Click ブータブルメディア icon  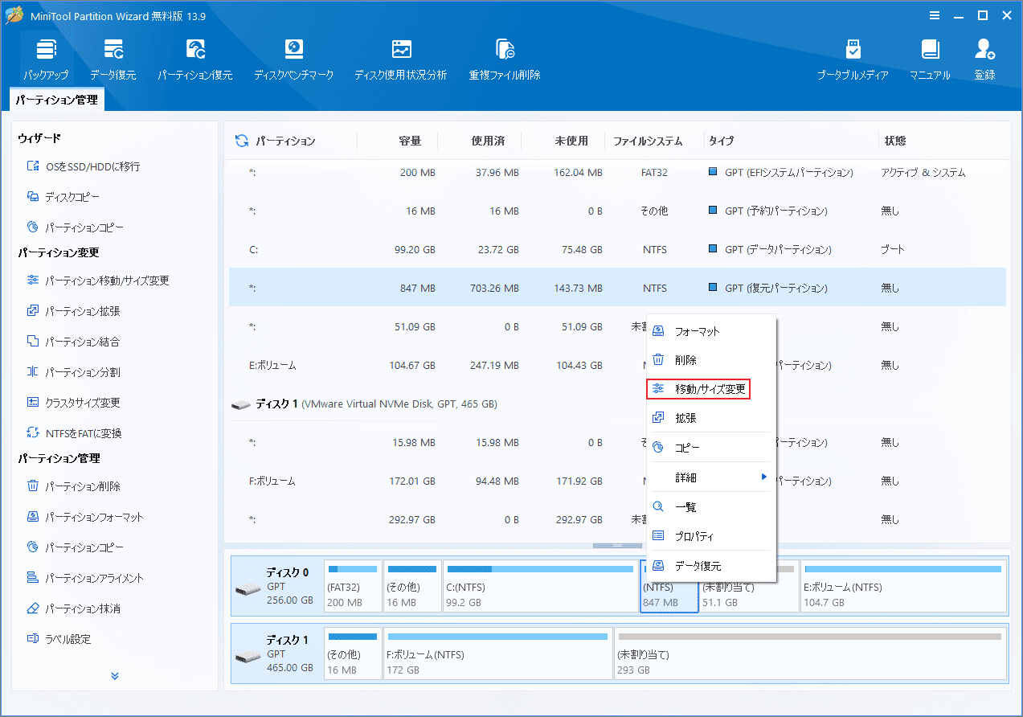[853, 60]
